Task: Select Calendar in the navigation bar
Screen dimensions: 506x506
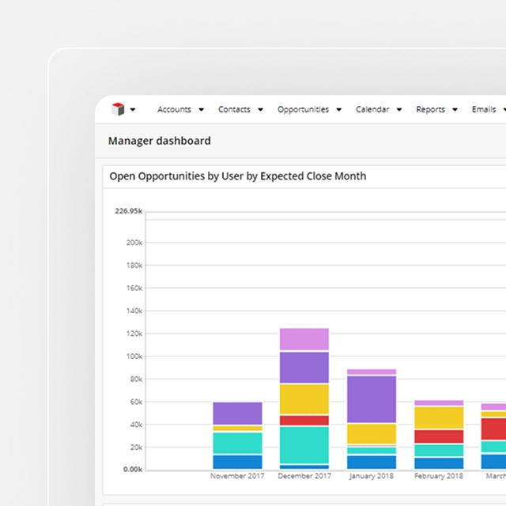Action: (372, 110)
